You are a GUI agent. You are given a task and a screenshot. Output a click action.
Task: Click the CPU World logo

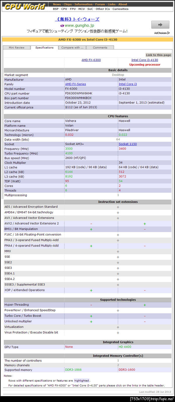pyautogui.click(x=25, y=6)
